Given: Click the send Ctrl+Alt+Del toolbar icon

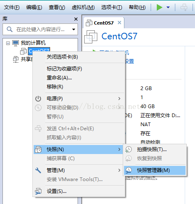Looking at the screenshot, I should pos(184,7).
